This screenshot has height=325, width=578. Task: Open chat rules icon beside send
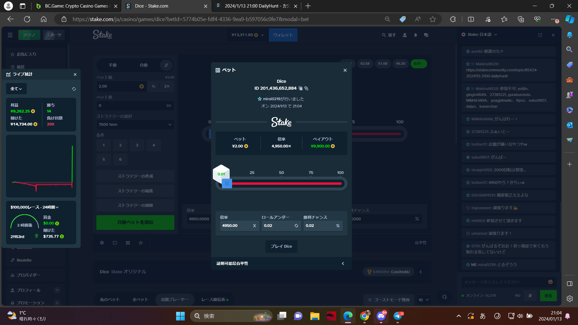(530, 296)
